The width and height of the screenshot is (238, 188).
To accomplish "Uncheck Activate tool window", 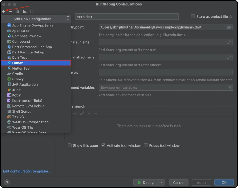I will [103, 145].
